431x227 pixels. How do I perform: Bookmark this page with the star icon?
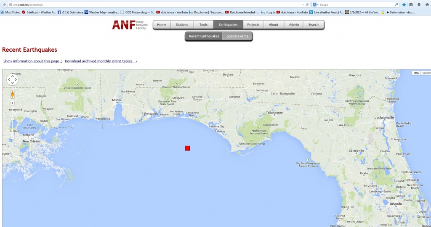(x=404, y=5)
